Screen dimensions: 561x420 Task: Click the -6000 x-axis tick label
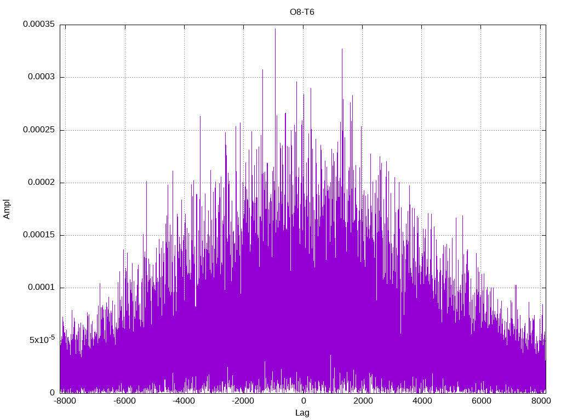click(x=124, y=401)
